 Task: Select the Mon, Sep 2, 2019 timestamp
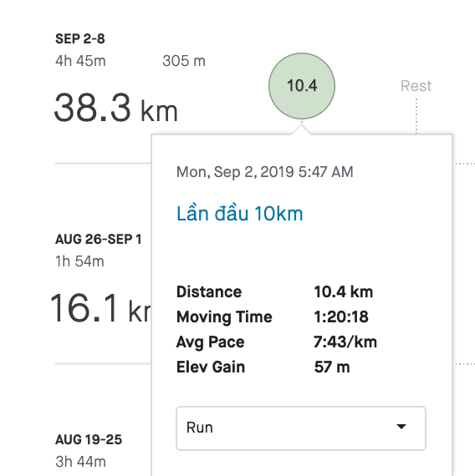[x=264, y=172]
